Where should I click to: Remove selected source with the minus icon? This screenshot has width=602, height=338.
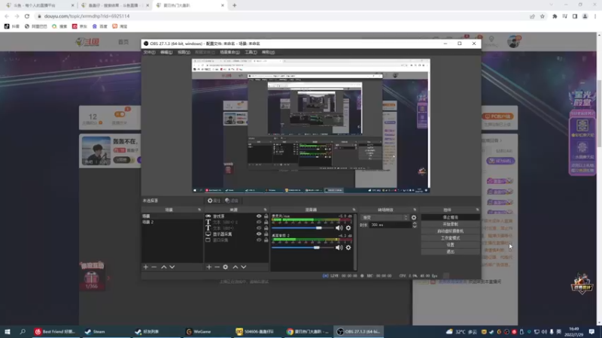[x=217, y=267]
